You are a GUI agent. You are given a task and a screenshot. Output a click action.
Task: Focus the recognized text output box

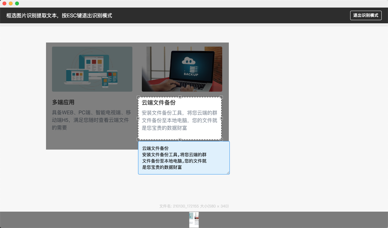click(183, 157)
